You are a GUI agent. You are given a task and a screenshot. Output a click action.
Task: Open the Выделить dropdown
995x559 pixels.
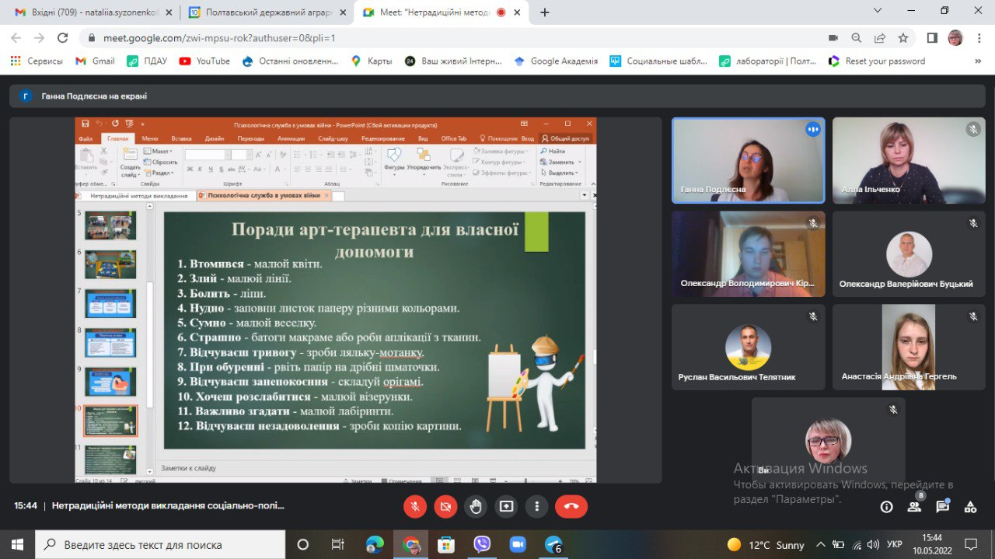pos(560,173)
